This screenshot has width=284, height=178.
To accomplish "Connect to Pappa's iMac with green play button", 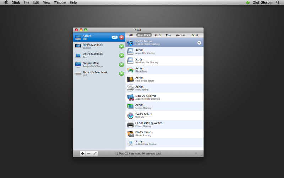I will coord(121,64).
